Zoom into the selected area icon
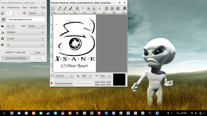 [x=94, y=9]
